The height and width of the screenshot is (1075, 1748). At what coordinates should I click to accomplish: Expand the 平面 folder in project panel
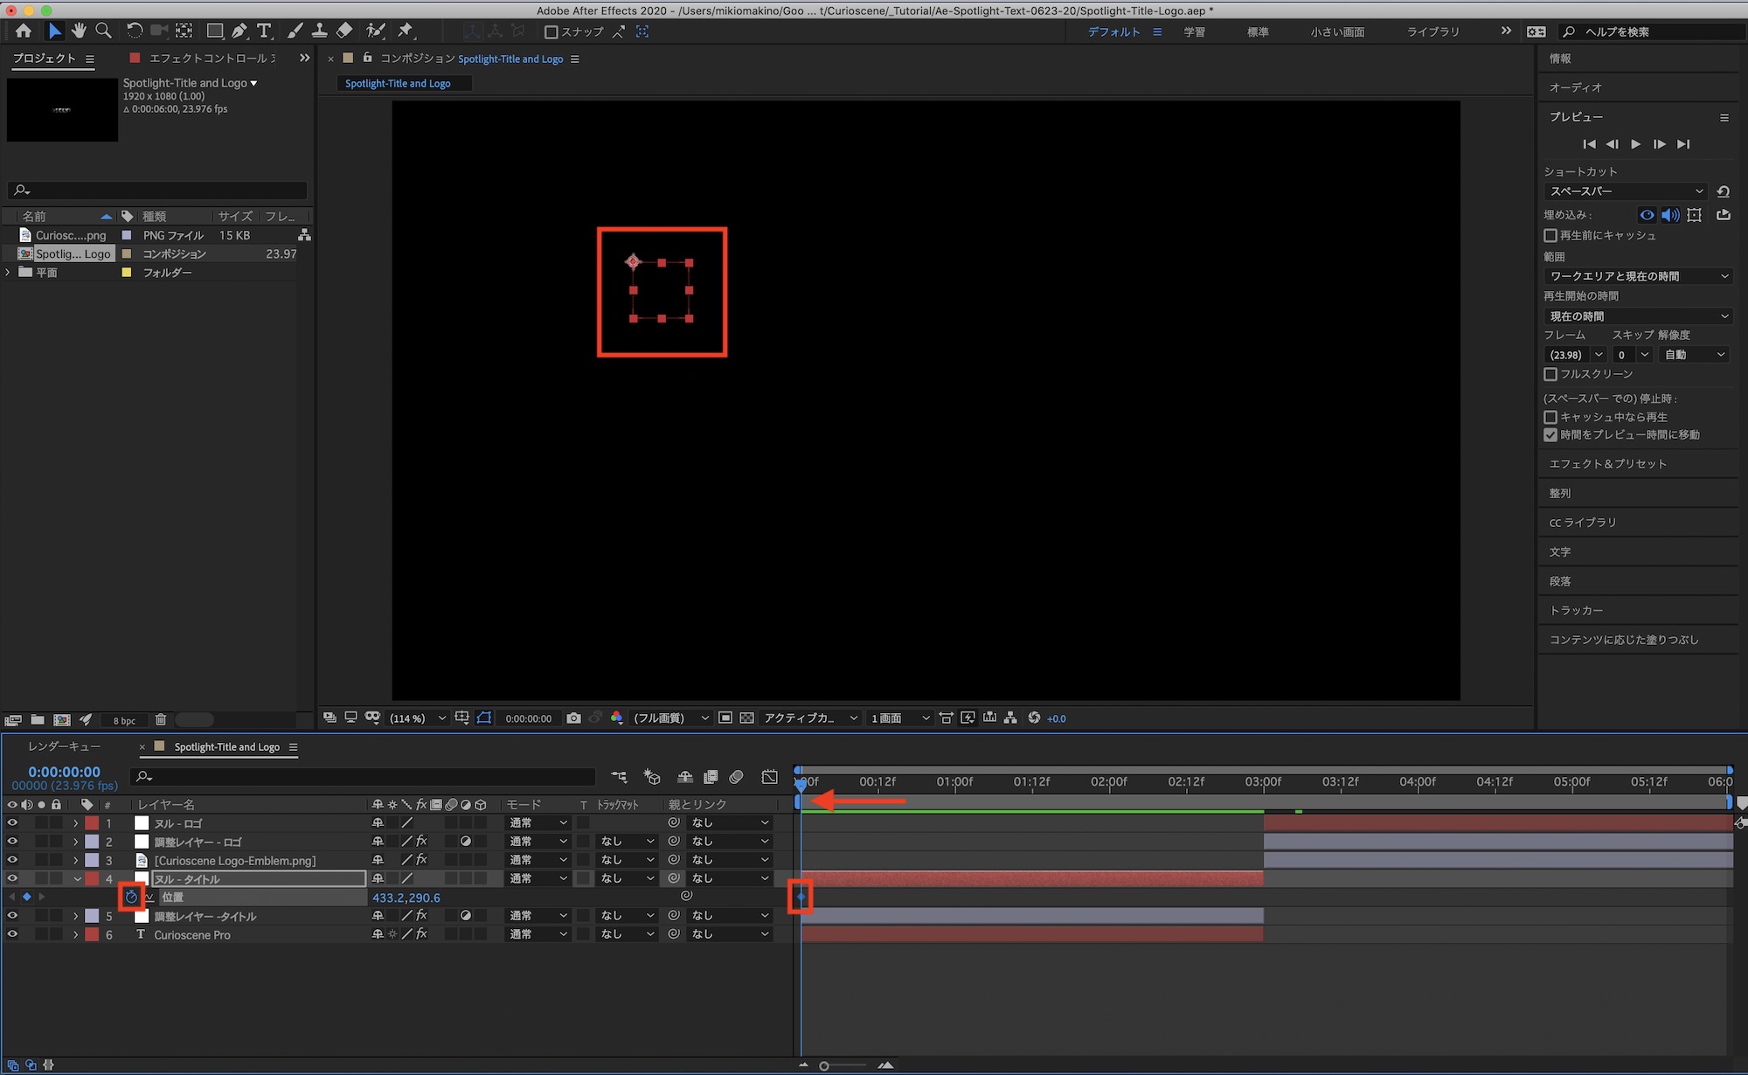click(x=9, y=273)
